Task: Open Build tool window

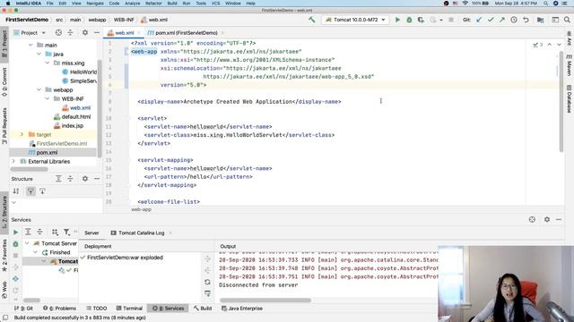Action: pos(203,309)
